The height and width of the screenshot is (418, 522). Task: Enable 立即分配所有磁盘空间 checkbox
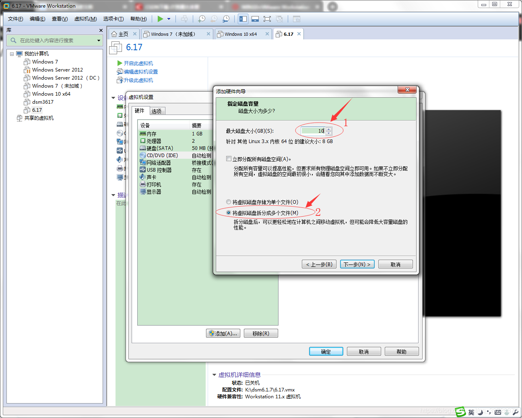[229, 159]
